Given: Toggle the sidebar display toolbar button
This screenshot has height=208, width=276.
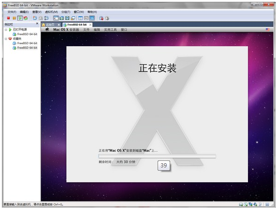Looking at the screenshot, I should point(56,18).
